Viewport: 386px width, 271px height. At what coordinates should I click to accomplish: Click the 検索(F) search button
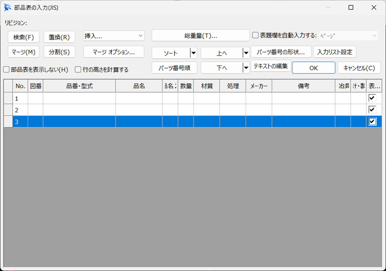(23, 37)
